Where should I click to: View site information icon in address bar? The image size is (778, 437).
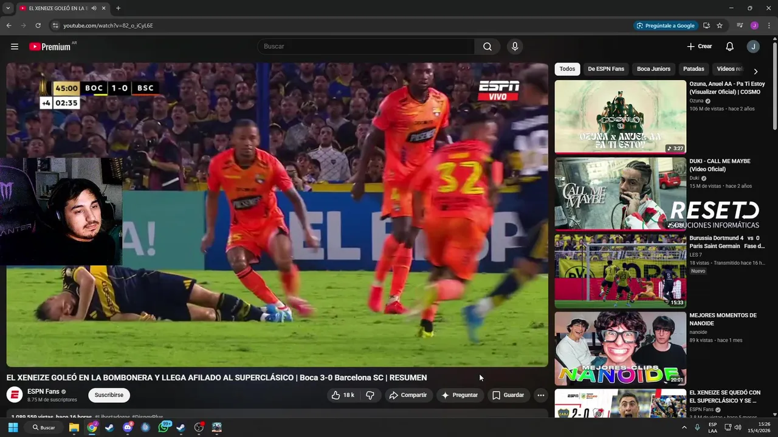(55, 25)
